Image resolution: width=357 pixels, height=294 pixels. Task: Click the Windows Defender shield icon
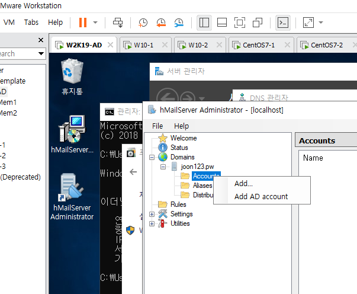(x=130, y=230)
